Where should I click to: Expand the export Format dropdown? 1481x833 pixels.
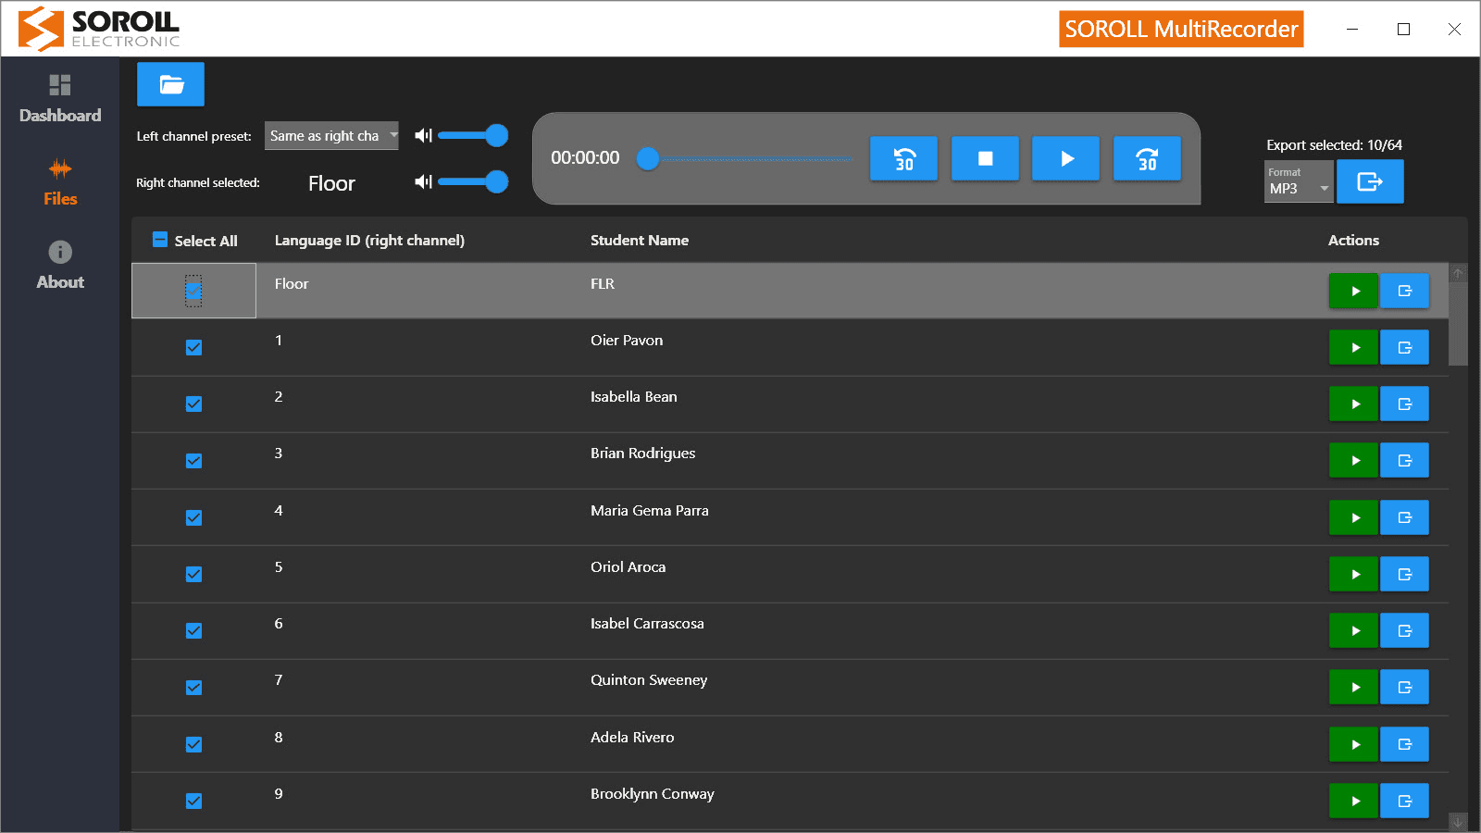point(1299,181)
